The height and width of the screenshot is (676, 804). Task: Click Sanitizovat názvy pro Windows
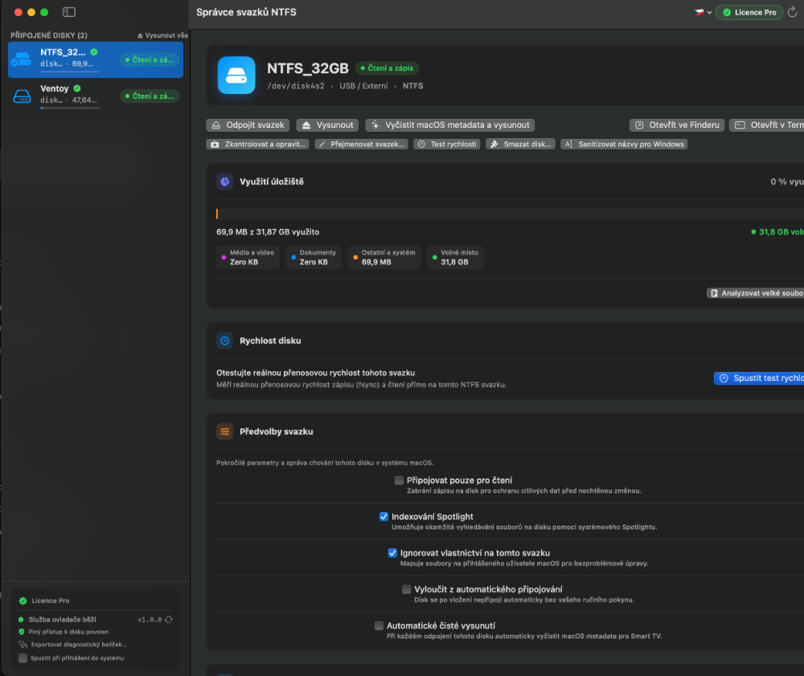(x=624, y=144)
